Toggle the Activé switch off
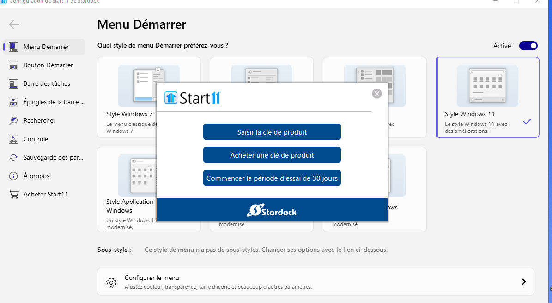This screenshot has height=303, width=552. click(x=528, y=46)
